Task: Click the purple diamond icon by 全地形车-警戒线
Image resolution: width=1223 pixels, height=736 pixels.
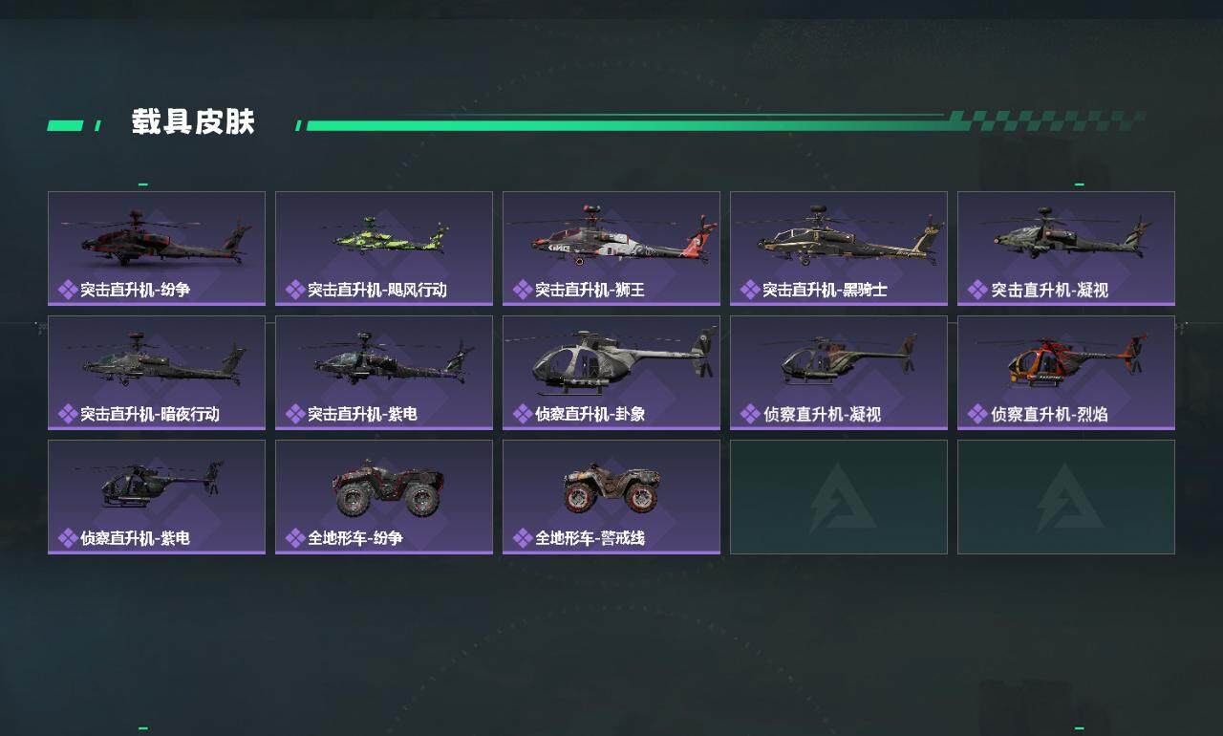Action: [x=523, y=538]
